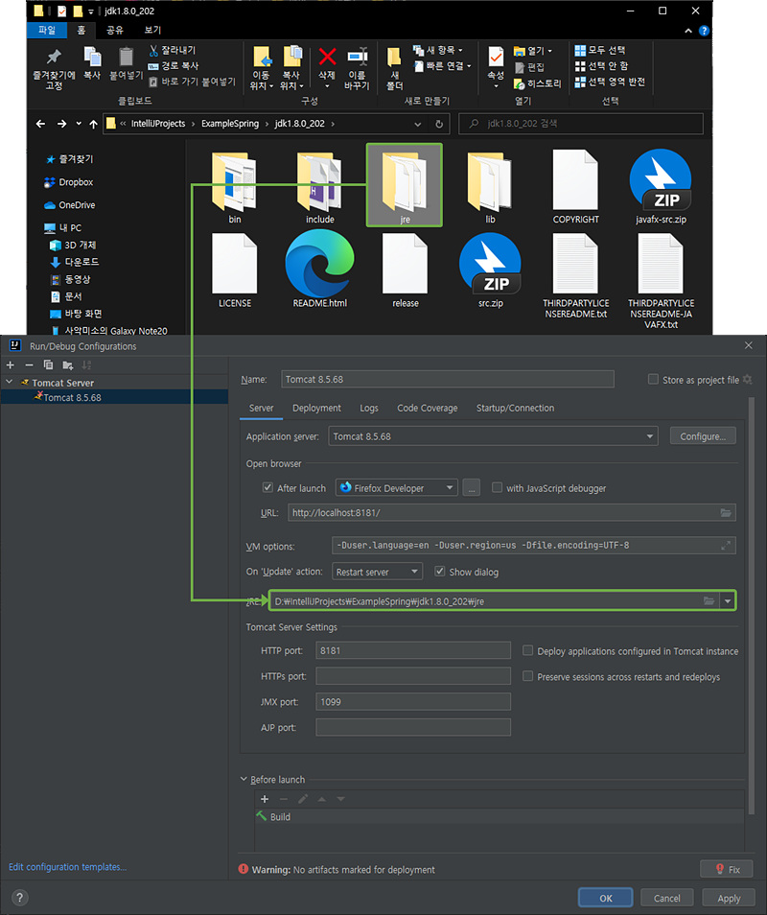Viewport: 767px width, 915px height.
Task: Collapse the Explorer ribbon chevron
Action: point(688,31)
